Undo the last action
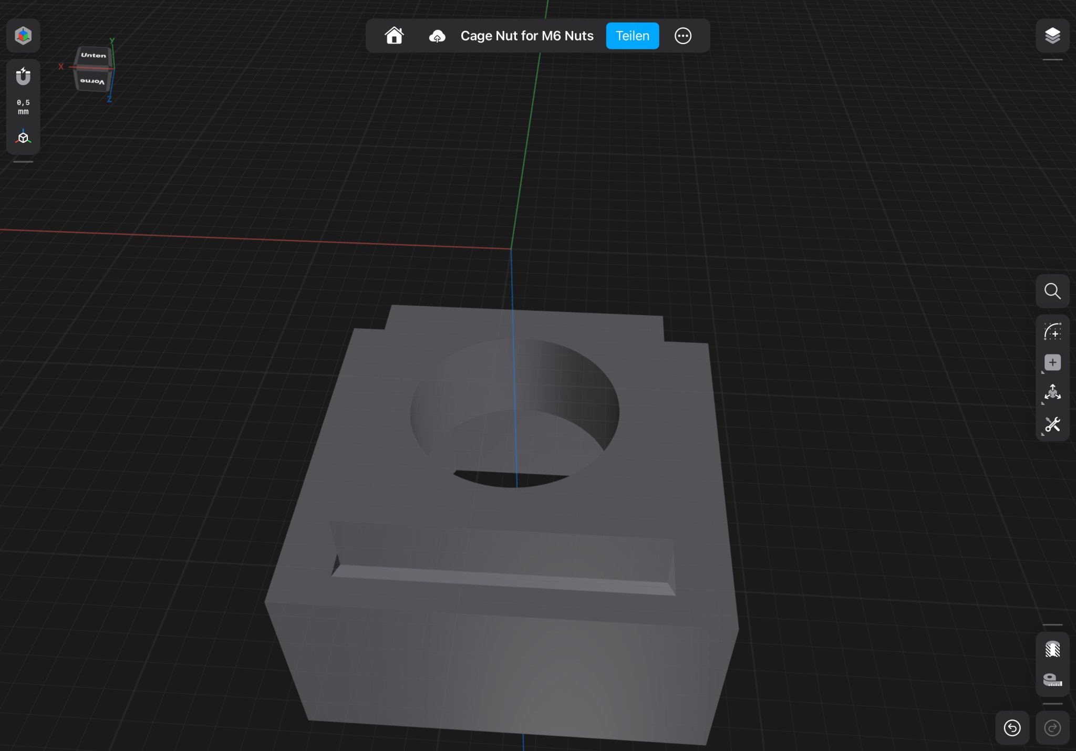1076x751 pixels. [1012, 728]
